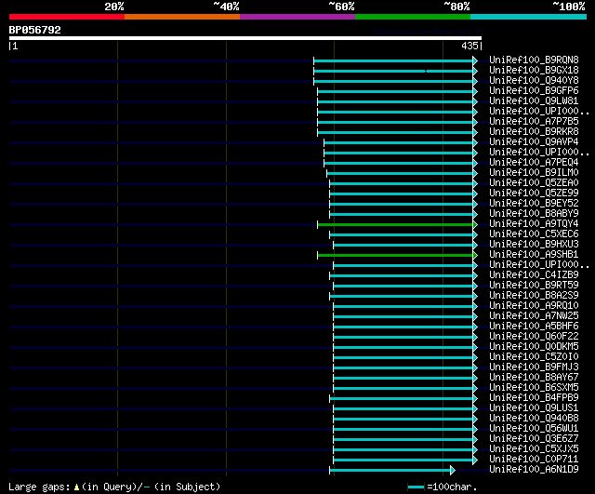
Task: Select the UniRef100_Q9AVP4 label
Action: 534,141
